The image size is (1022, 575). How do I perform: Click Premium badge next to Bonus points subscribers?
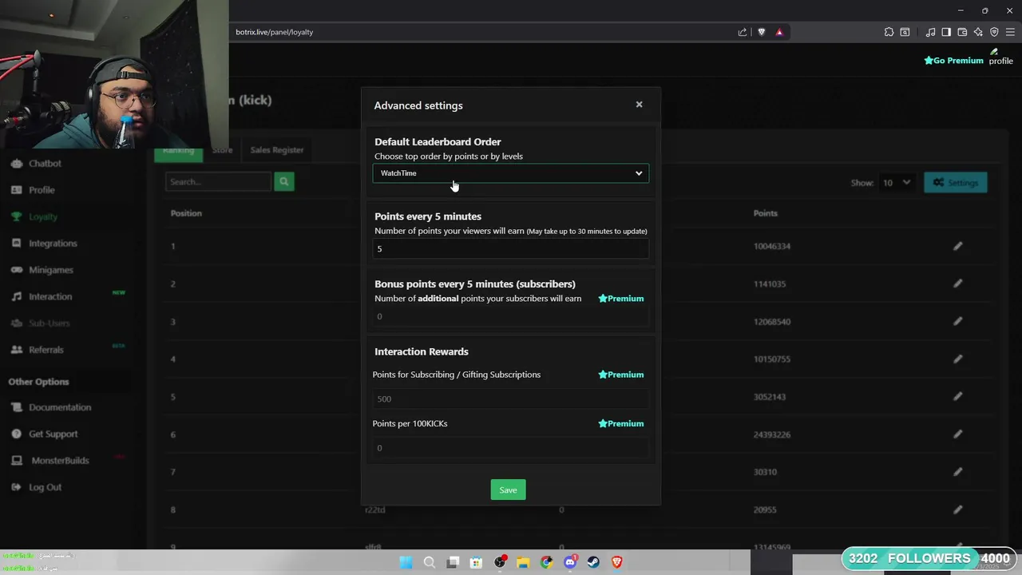pyautogui.click(x=621, y=299)
